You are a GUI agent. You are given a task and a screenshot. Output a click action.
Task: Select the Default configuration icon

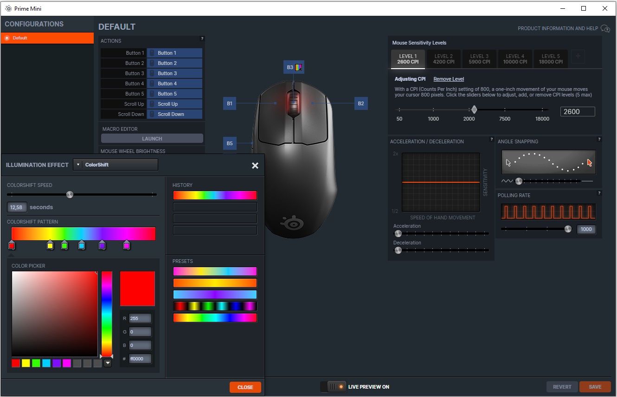coord(7,38)
